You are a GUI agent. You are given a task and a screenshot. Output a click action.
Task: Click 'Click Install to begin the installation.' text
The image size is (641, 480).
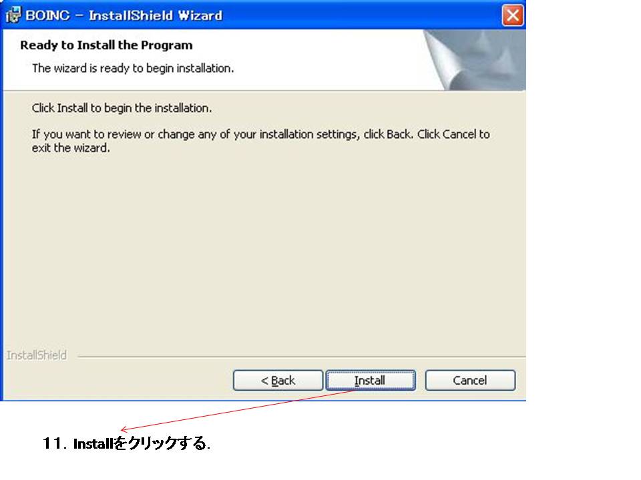coord(122,108)
